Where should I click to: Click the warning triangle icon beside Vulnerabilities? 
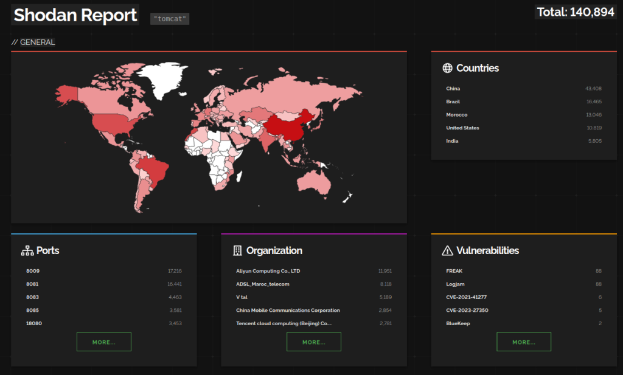click(447, 251)
